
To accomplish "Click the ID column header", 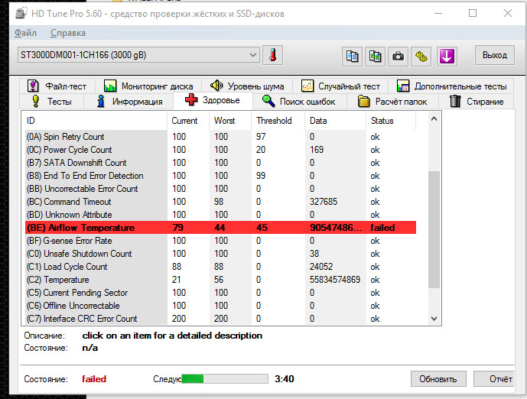I will point(96,121).
